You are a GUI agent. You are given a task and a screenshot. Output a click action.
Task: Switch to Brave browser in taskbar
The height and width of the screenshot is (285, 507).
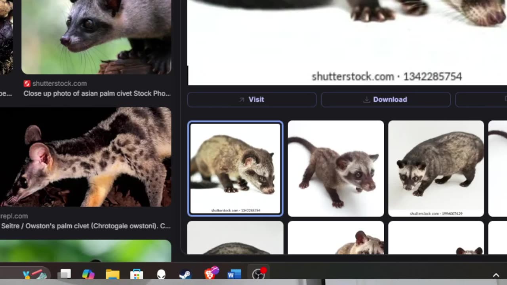point(211,273)
